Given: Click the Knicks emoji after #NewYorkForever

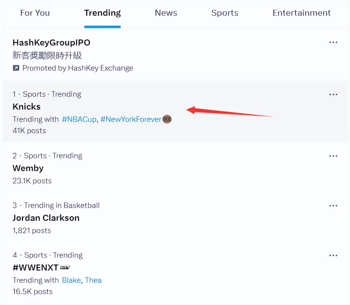Looking at the screenshot, I should point(167,119).
